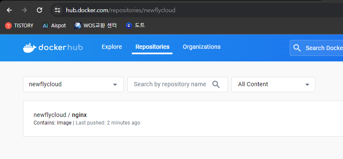This screenshot has width=343, height=159.
Task: Click the Aispot bookmark favicon
Action: [x=45, y=26]
